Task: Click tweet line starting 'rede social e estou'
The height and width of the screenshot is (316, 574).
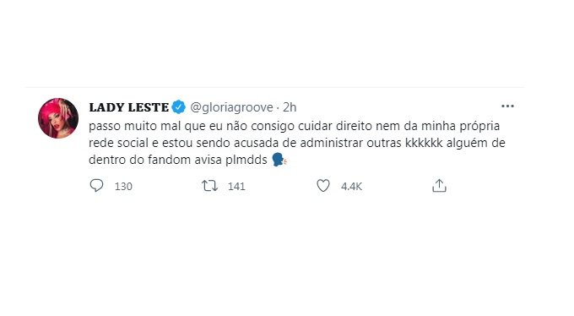Action: click(297, 143)
